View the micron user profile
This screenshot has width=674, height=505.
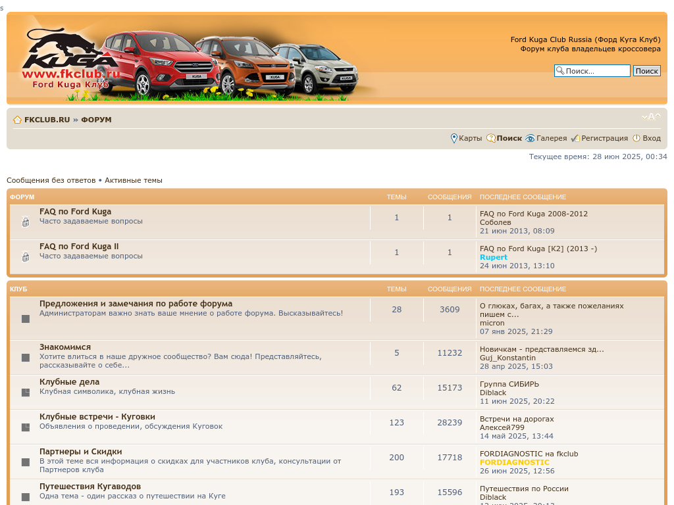tap(492, 323)
